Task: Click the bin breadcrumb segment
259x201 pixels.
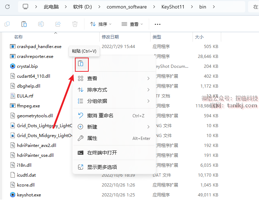Action: [x=203, y=7]
